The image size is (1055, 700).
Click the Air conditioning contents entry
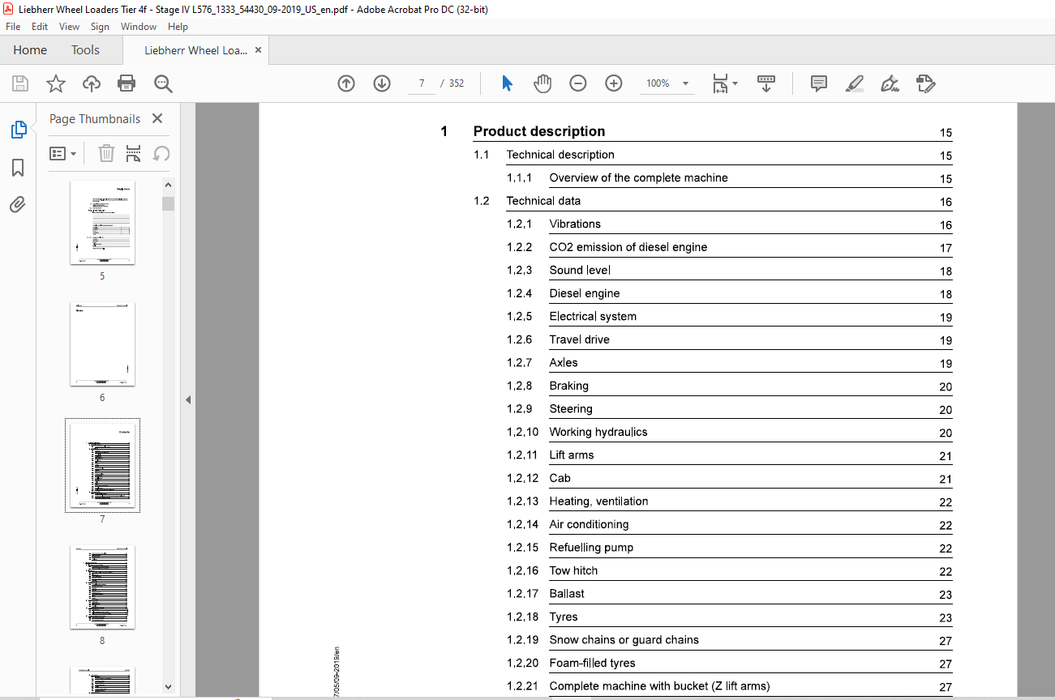pos(589,524)
